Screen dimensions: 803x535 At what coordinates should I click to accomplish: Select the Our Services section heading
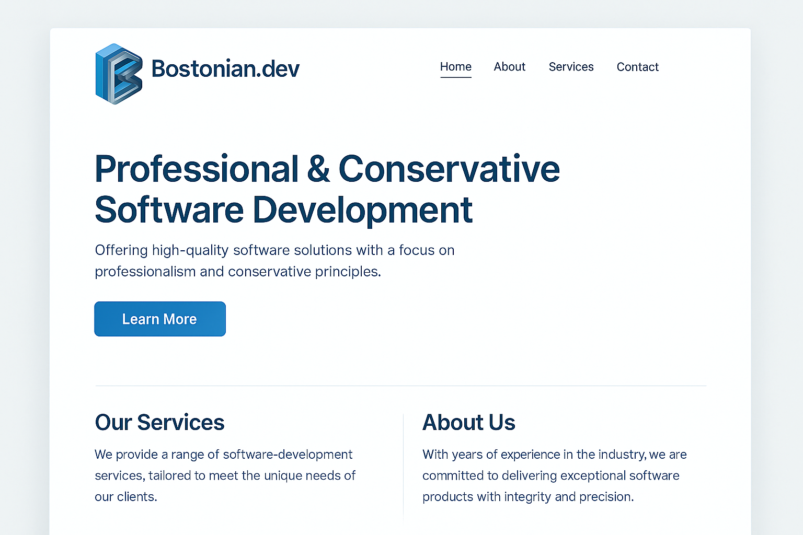coord(159,422)
